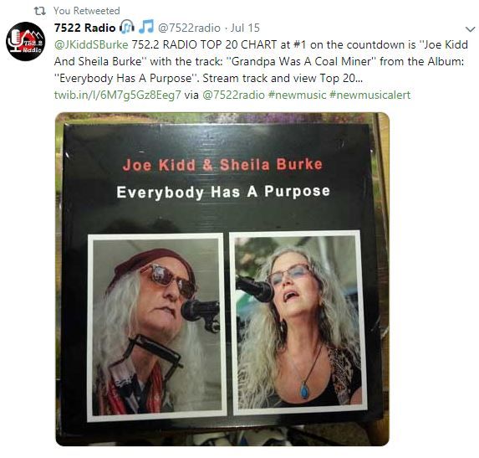479x458 pixels.
Task: Click the Joe Kidd & Sheila Burke red title
Action: tap(222, 165)
